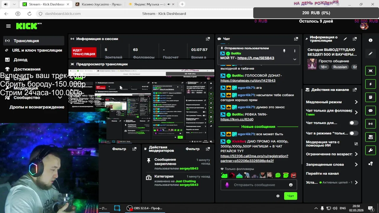The width and height of the screenshot is (379, 213).
Task: Click the broadcast signal sidebar icon
Action: (x=370, y=124)
